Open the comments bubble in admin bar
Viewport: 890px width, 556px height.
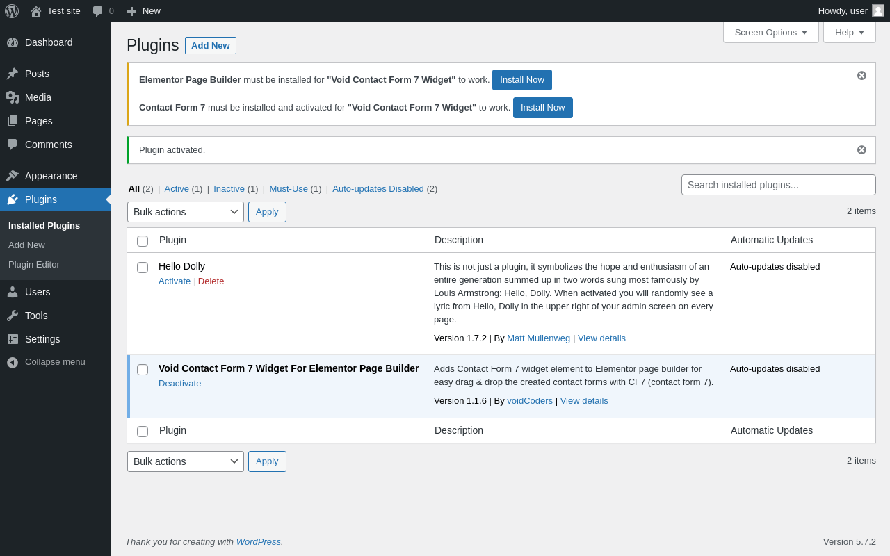[97, 11]
